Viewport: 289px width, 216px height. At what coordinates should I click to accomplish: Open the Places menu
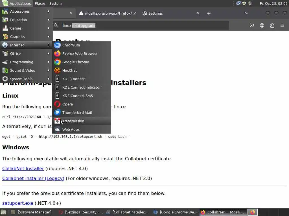[x=40, y=3]
